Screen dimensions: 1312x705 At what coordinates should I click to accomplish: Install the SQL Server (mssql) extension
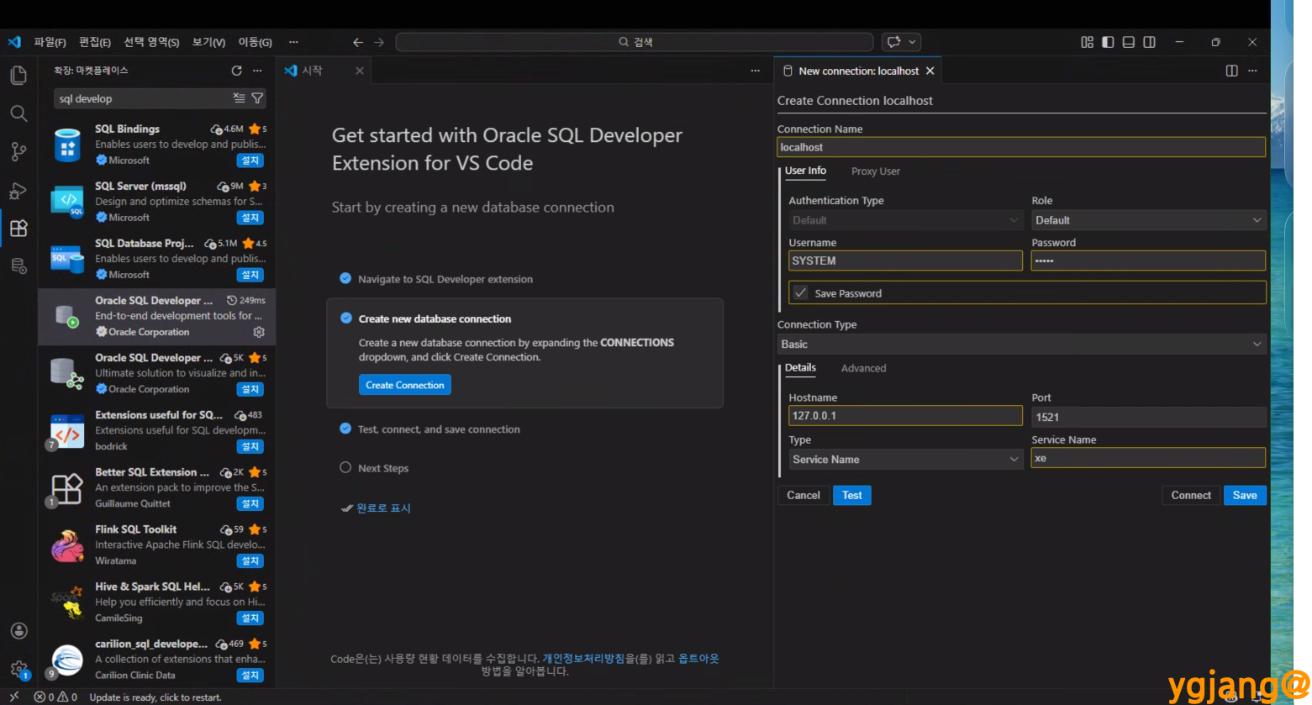(250, 218)
